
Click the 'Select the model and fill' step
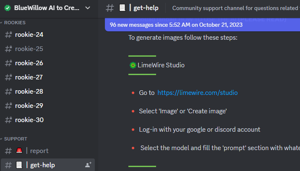point(220,148)
